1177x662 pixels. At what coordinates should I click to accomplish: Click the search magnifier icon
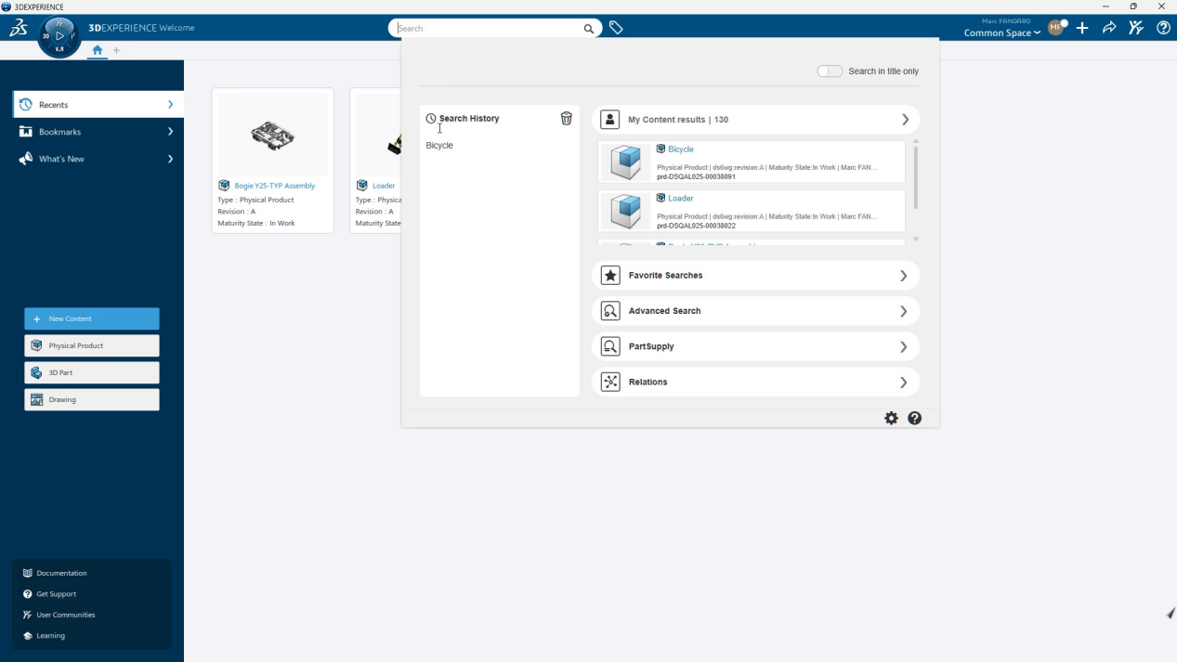tap(588, 29)
